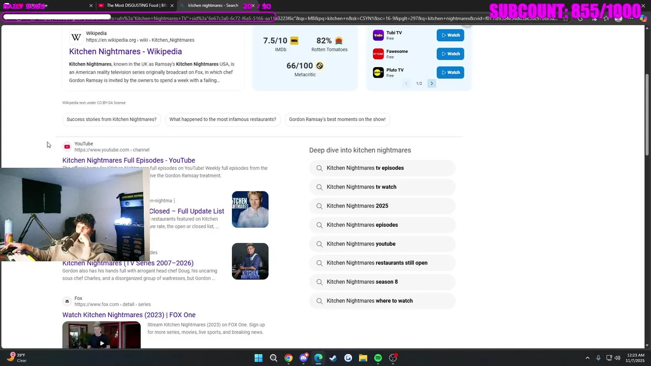Screen dimensions: 651x366
Task: Click the Fox favicon in search result
Action: [x=67, y=301]
